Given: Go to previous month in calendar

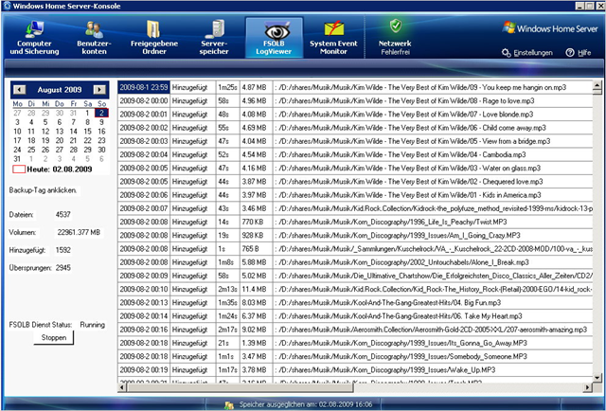Looking at the screenshot, I should (x=19, y=90).
